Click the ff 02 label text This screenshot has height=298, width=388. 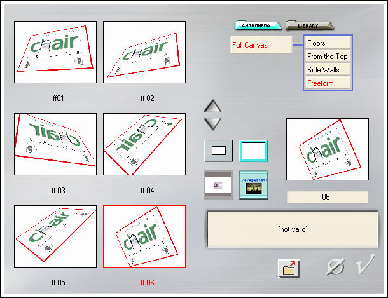click(147, 98)
